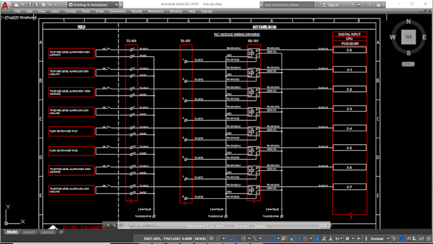Open the snap settings dropdown arrow
433x244 pixels.
pyautogui.click(x=224, y=239)
